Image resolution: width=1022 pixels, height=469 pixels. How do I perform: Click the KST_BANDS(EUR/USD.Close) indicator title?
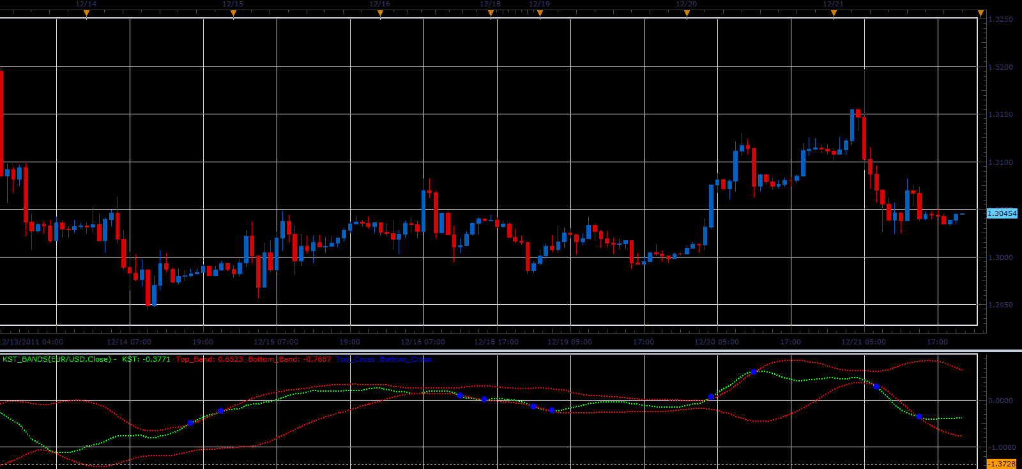(x=56, y=359)
